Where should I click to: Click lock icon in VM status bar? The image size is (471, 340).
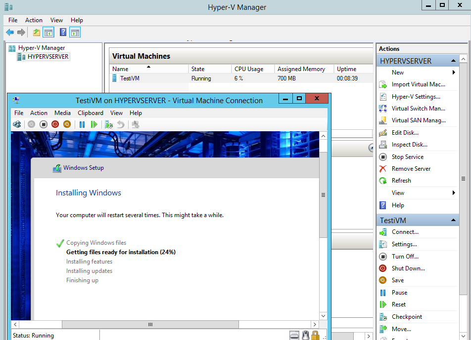coord(315,336)
